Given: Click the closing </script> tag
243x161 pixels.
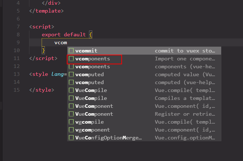Looking at the screenshot, I should (x=43, y=58).
